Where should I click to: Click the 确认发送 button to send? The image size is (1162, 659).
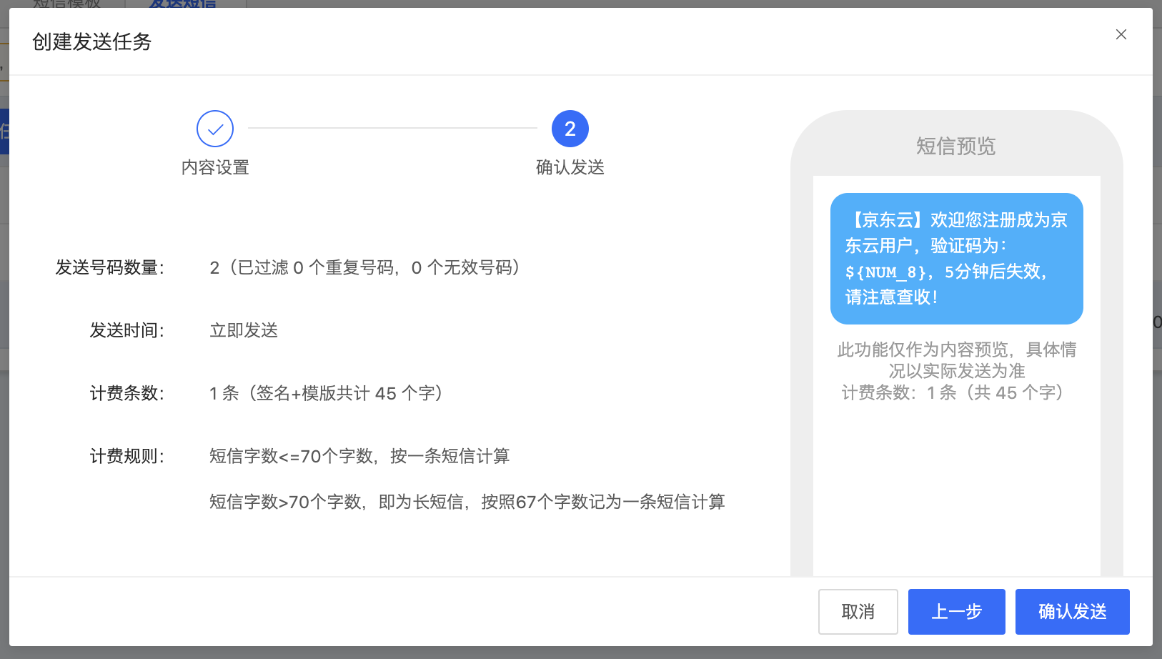pyautogui.click(x=1072, y=612)
